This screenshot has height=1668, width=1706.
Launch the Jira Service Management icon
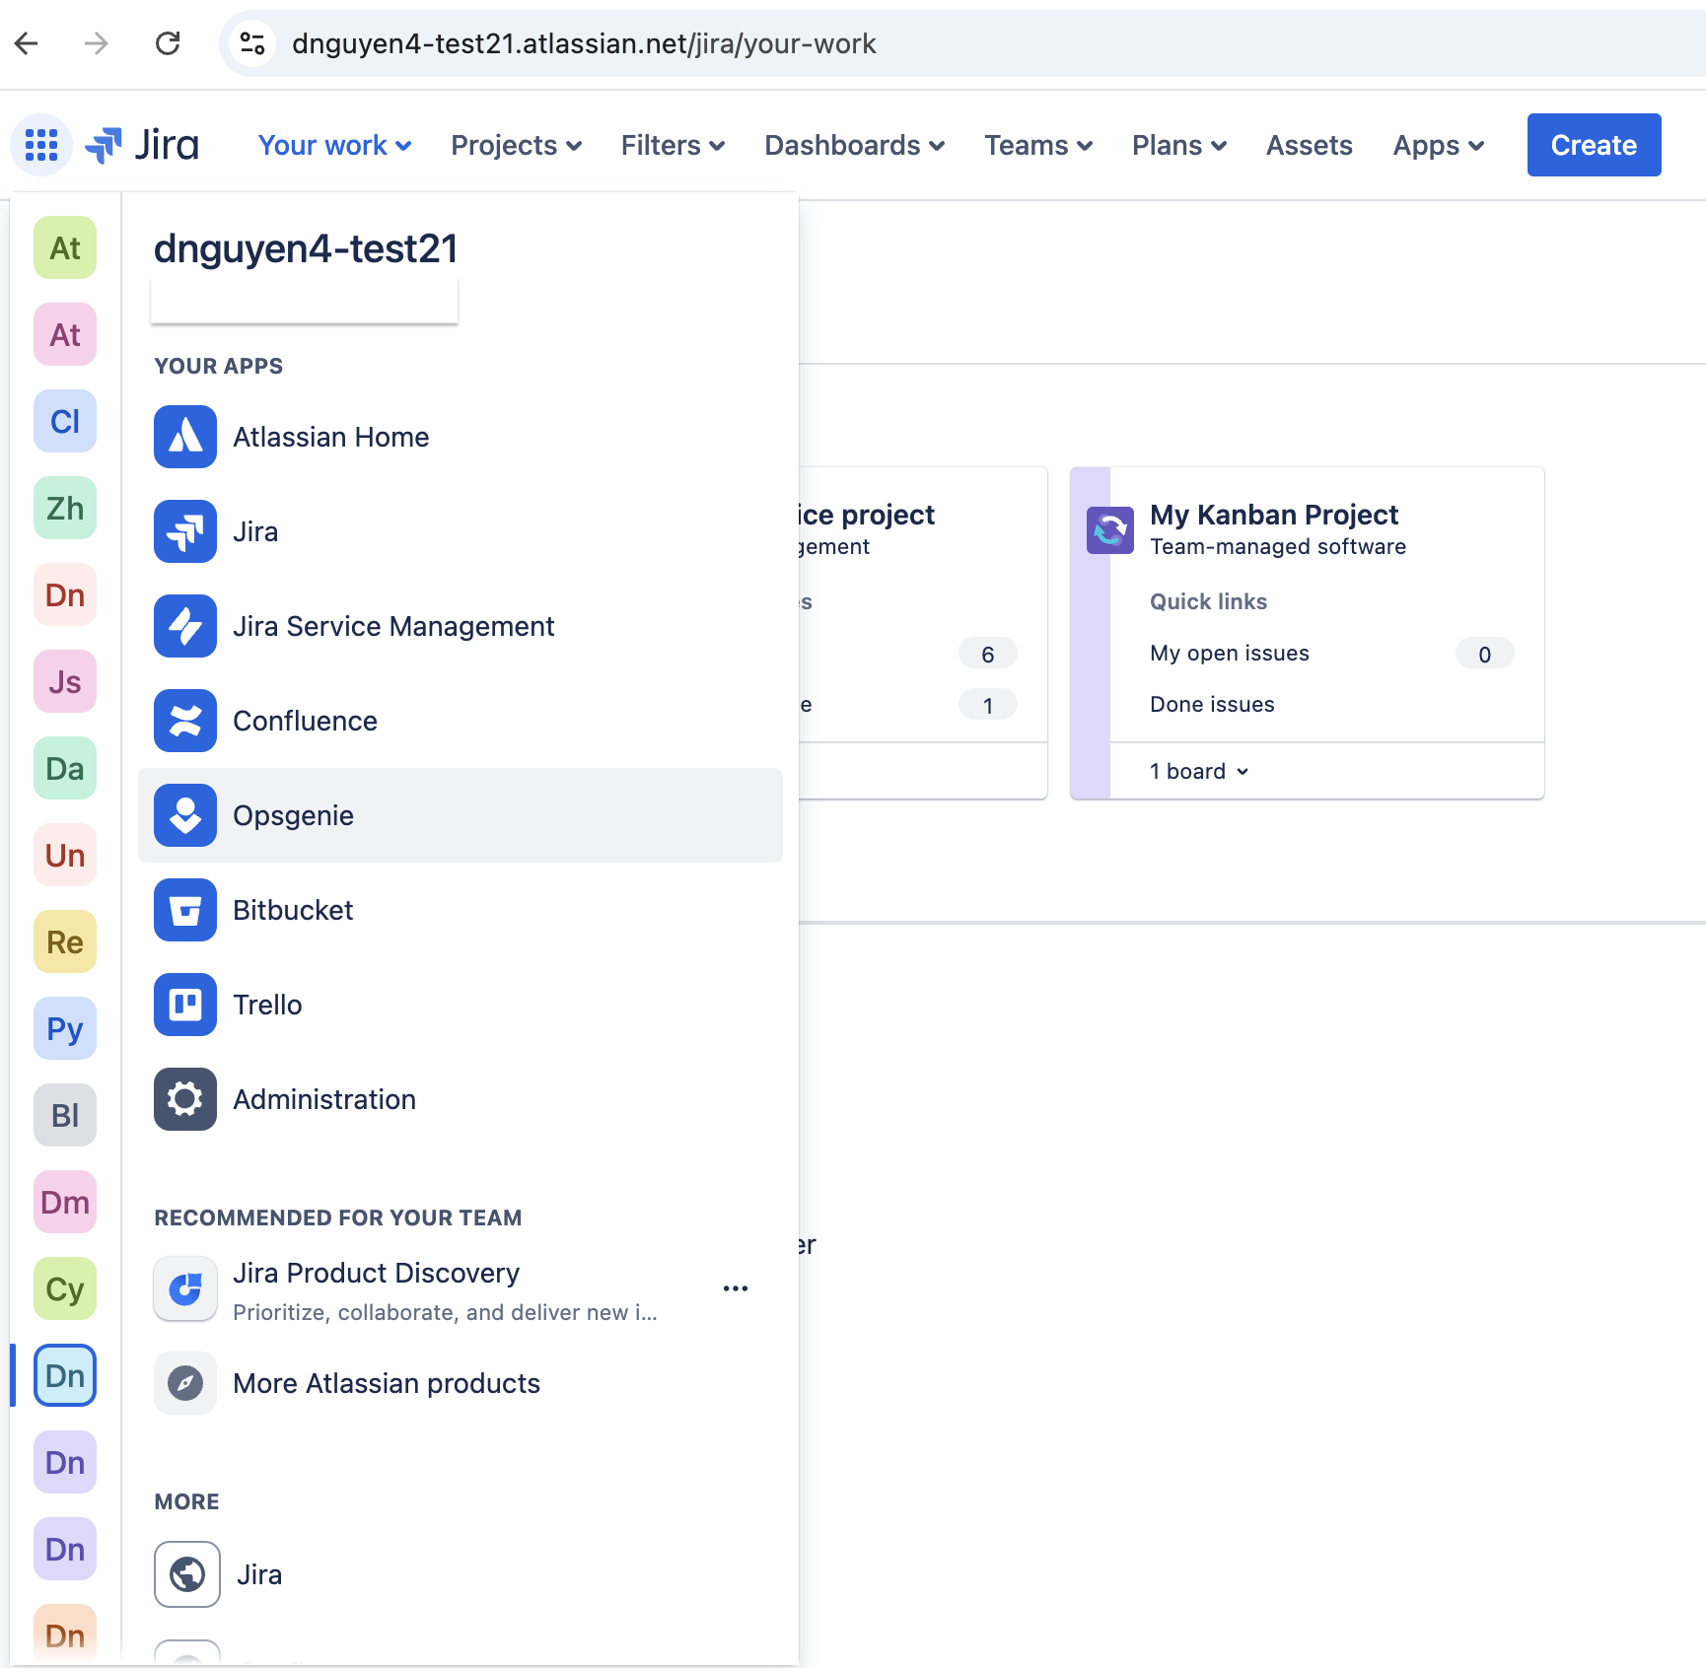click(185, 626)
